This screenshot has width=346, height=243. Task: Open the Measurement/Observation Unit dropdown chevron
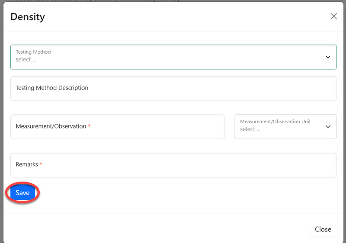tap(327, 127)
